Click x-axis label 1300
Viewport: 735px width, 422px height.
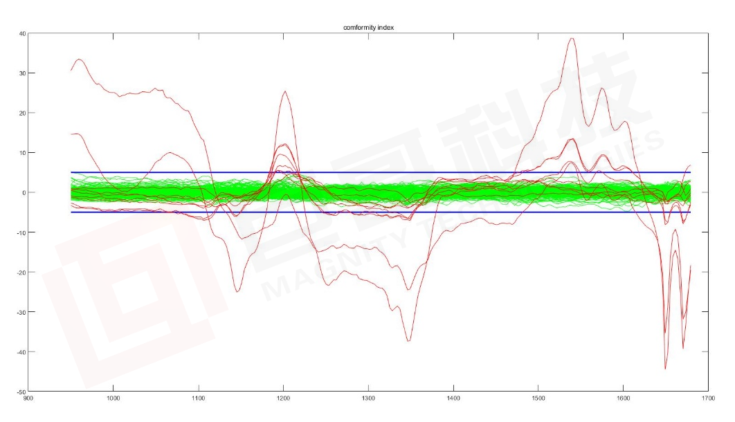(x=368, y=398)
